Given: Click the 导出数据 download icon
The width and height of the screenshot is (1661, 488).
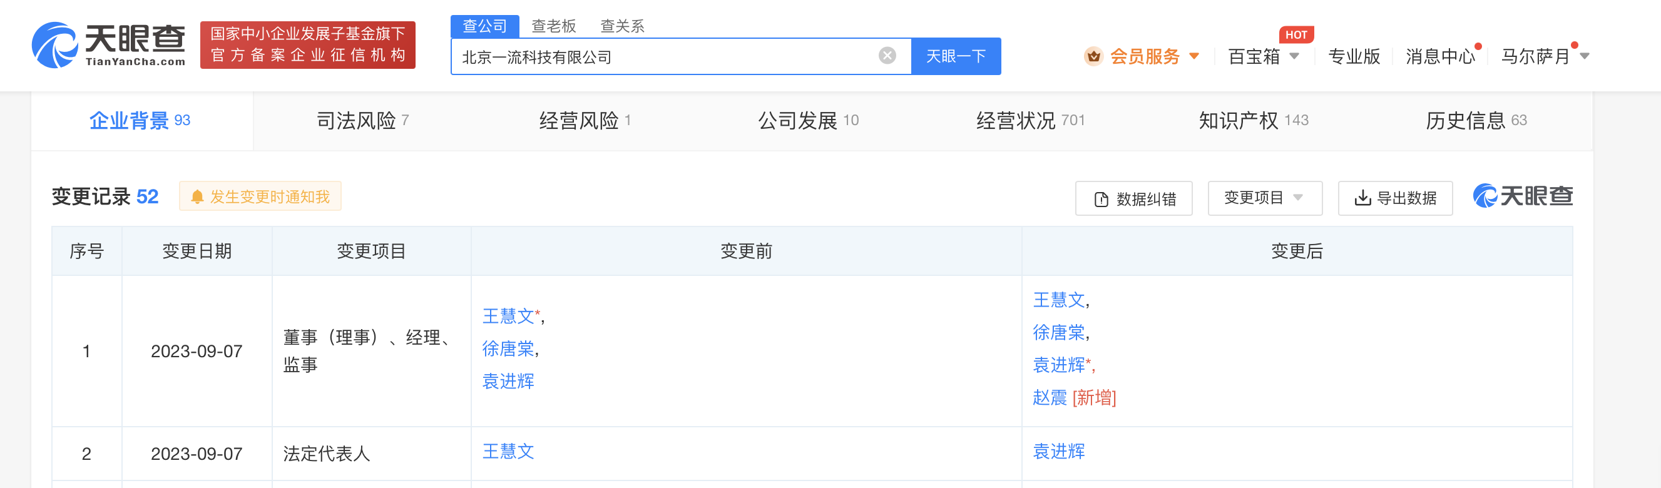Looking at the screenshot, I should tap(1362, 198).
